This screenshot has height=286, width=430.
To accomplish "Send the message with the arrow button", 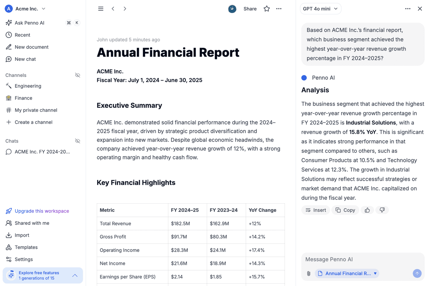I will coord(417,273).
